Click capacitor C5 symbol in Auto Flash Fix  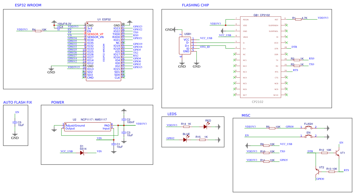pos(15,122)
